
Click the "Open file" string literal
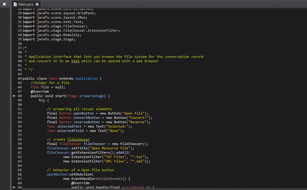[134, 113]
